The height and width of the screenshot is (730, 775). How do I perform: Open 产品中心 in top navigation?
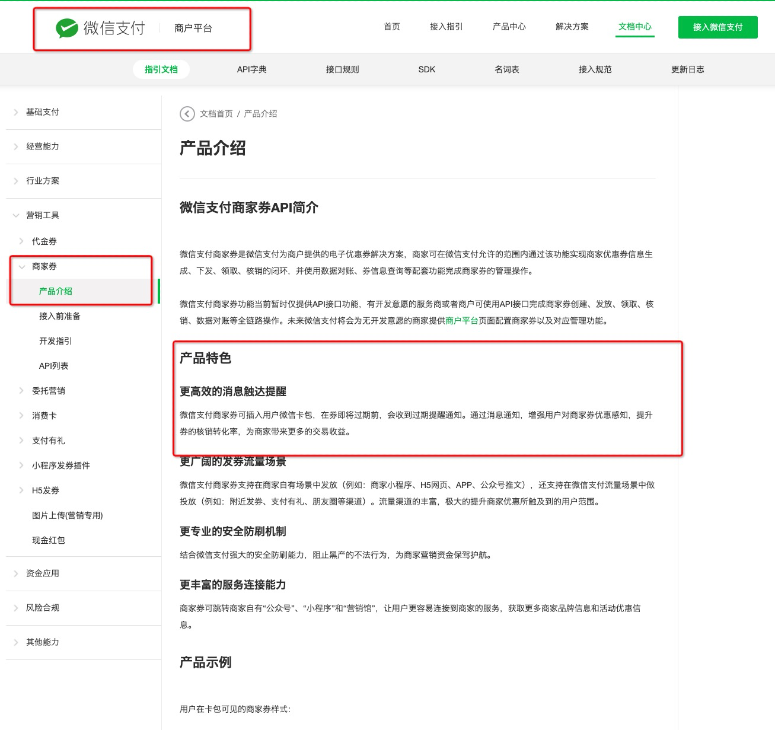(509, 27)
